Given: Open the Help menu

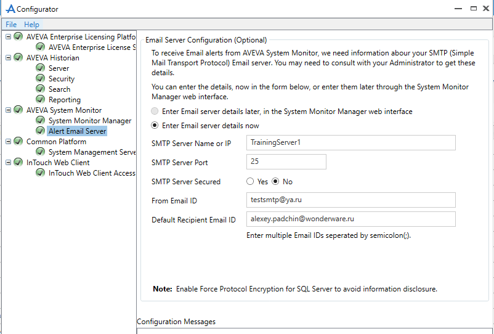Looking at the screenshot, I should point(31,24).
